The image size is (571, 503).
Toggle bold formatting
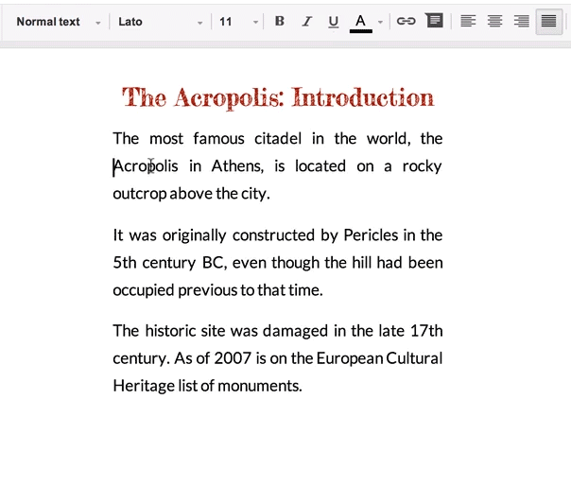[279, 21]
